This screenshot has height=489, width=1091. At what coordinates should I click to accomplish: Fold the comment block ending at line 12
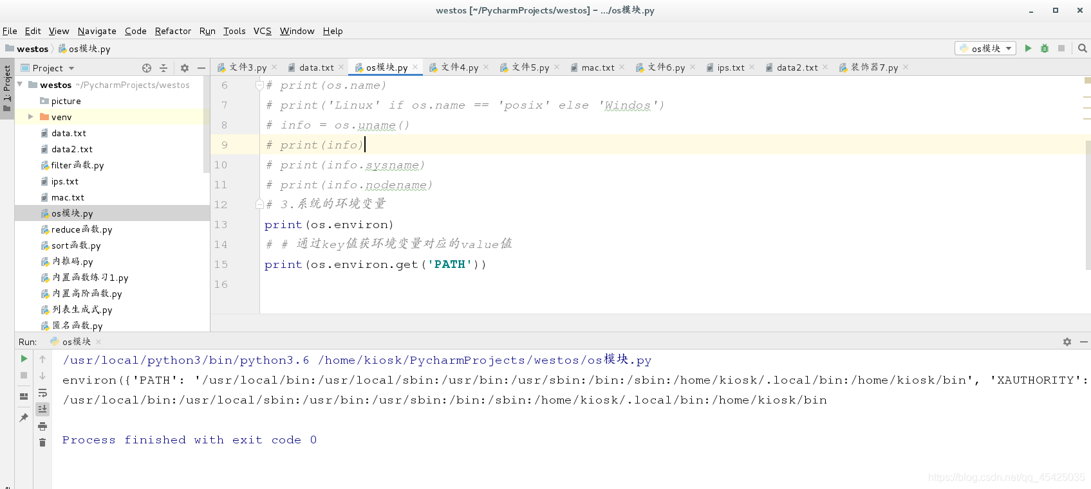point(259,204)
